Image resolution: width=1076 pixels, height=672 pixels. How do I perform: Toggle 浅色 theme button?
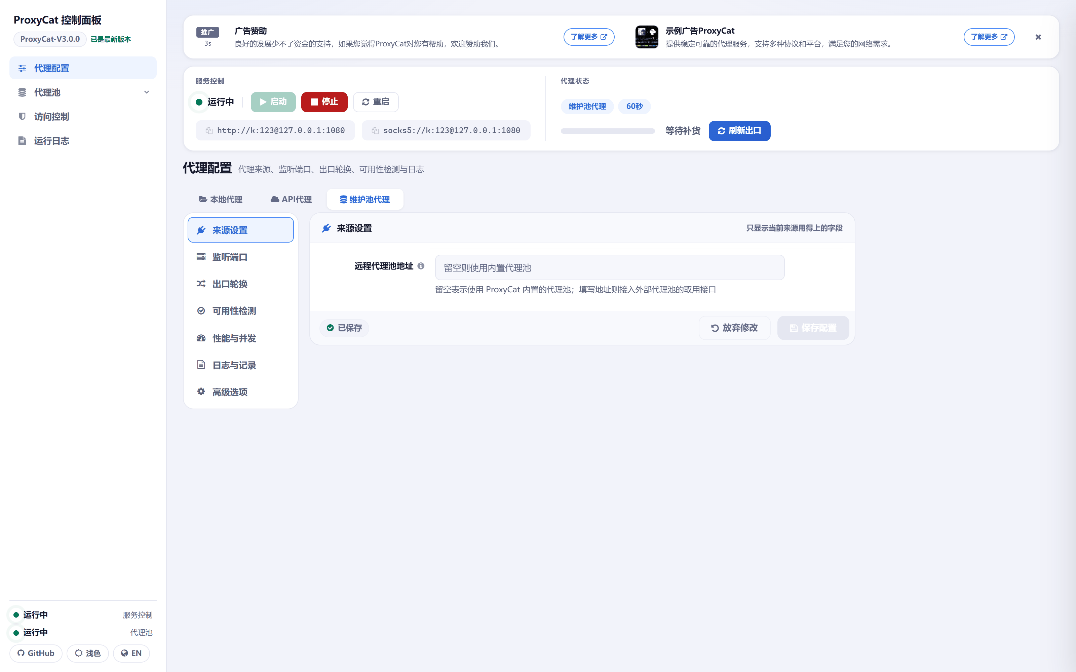pos(87,653)
